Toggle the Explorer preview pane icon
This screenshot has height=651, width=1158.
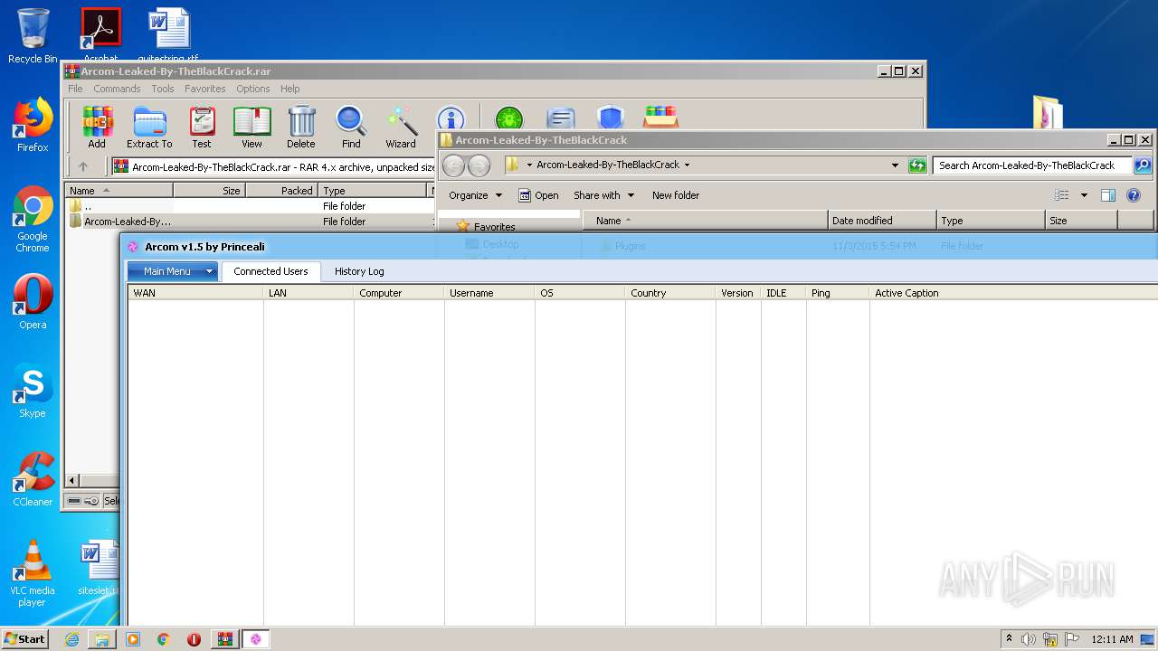pyautogui.click(x=1108, y=195)
